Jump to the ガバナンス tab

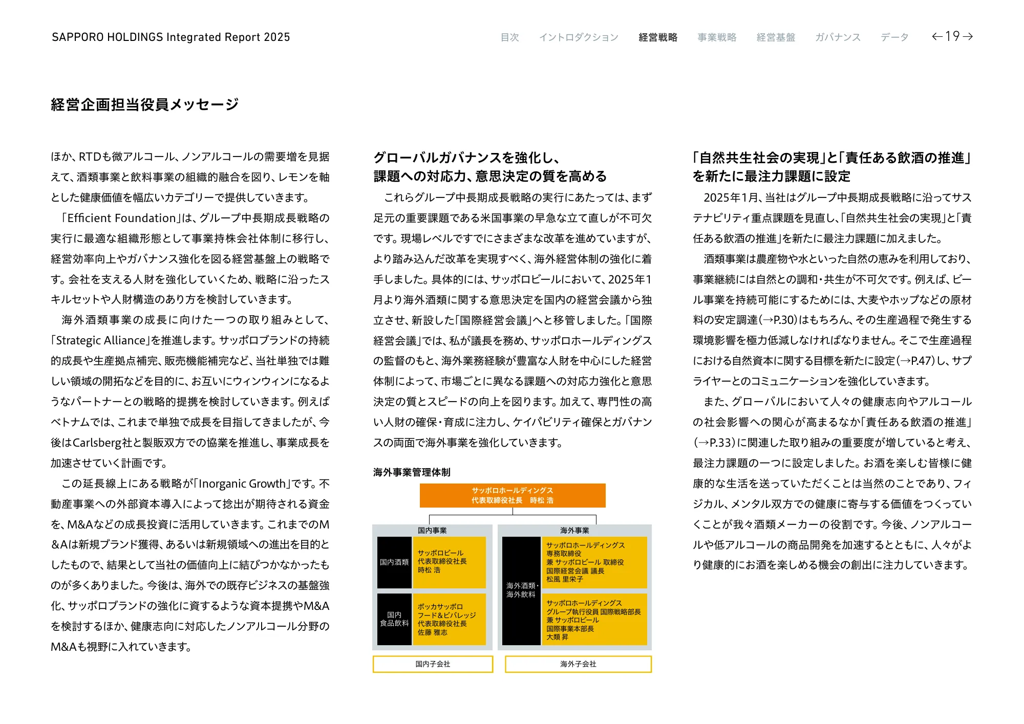pyautogui.click(x=838, y=37)
